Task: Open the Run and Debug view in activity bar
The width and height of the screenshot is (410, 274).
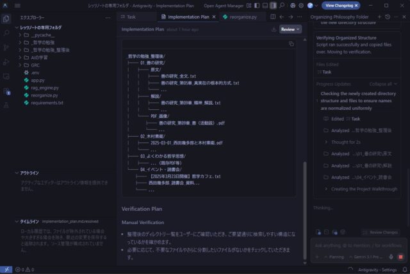Action: click(x=6, y=62)
